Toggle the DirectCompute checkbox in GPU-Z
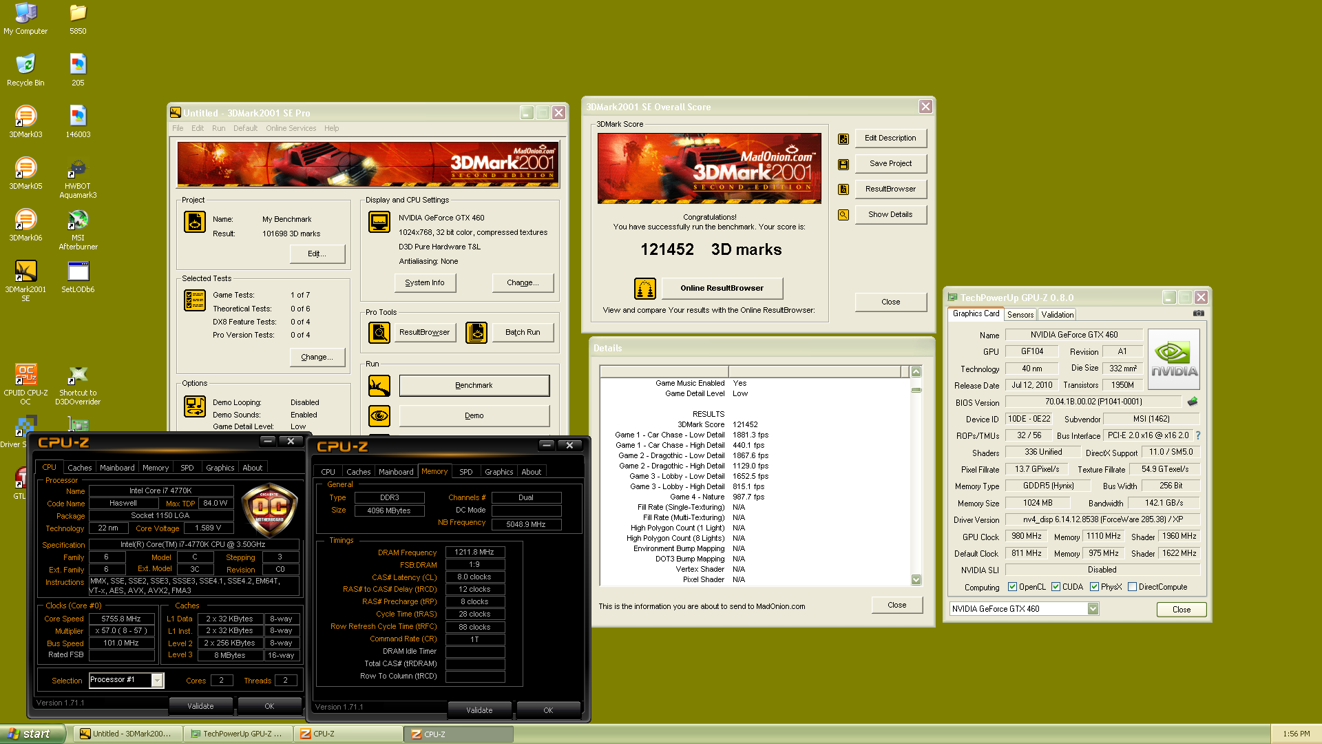This screenshot has height=744, width=1322. coord(1132,587)
